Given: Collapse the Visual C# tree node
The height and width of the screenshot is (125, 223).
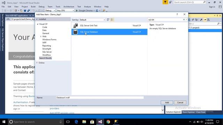Looking at the screenshot, I should (x=38, y=24).
